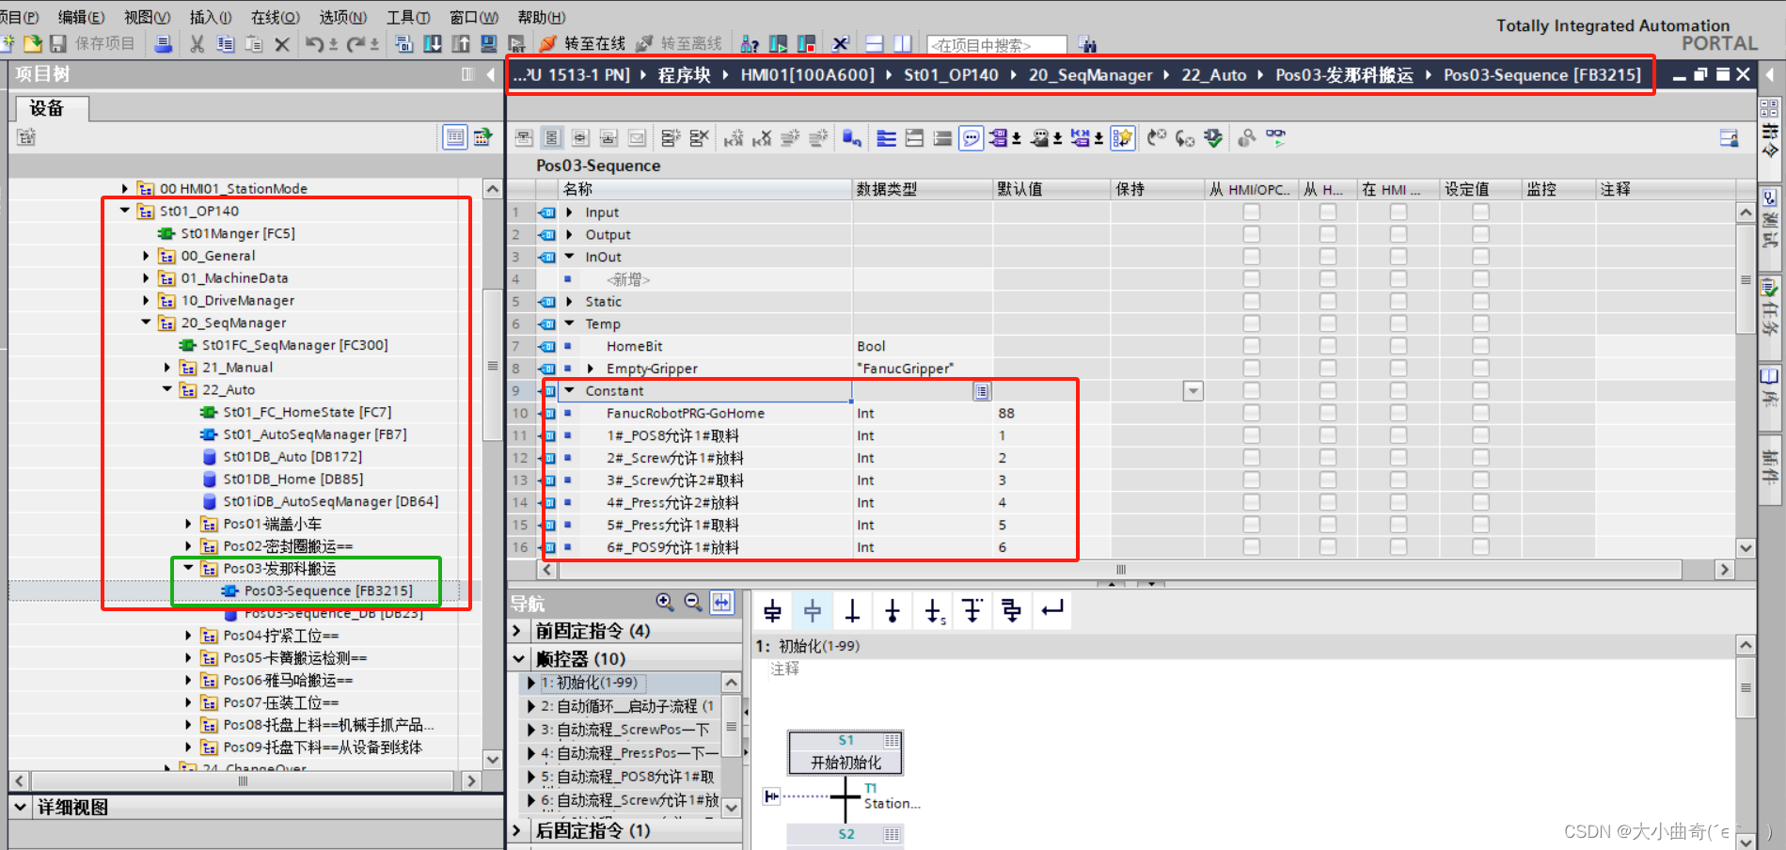
Task: Insert the alternative branch icon
Action: click(972, 612)
